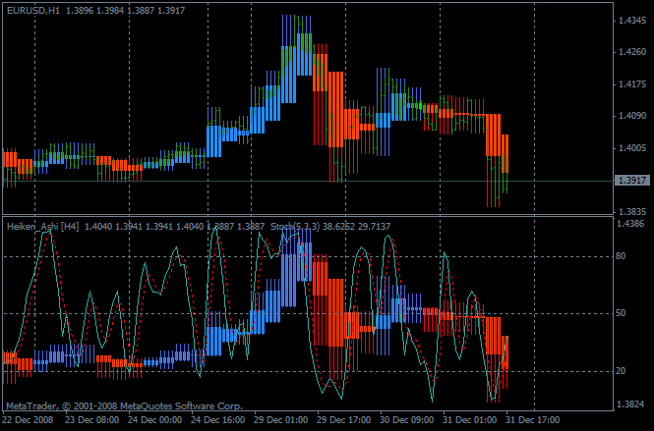Click the stochastic level 50 label
Image resolution: width=654 pixels, height=431 pixels.
[621, 313]
